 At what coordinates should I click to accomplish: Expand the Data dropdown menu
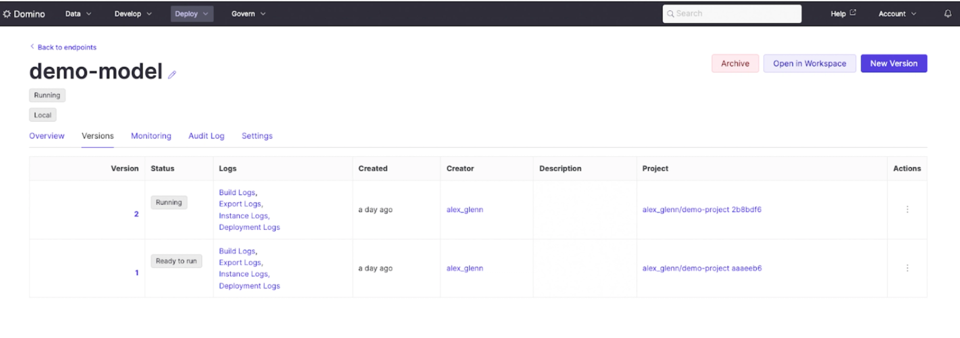pyautogui.click(x=78, y=13)
